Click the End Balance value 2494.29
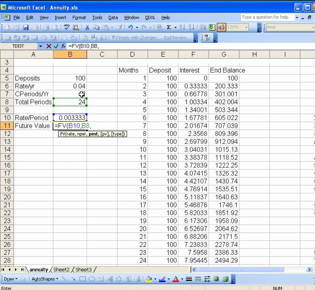This screenshot has width=315, height=290. click(x=224, y=260)
